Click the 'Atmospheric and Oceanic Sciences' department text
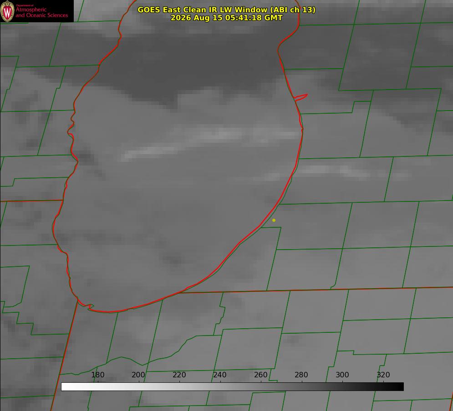 (x=41, y=12)
